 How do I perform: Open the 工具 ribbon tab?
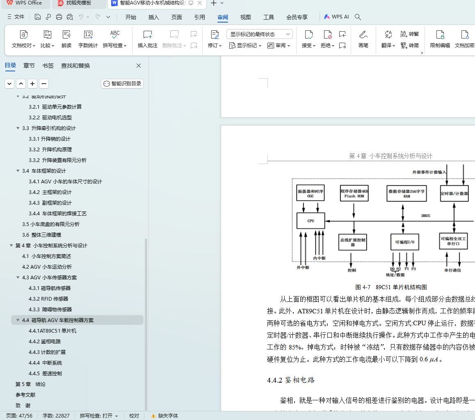268,17
